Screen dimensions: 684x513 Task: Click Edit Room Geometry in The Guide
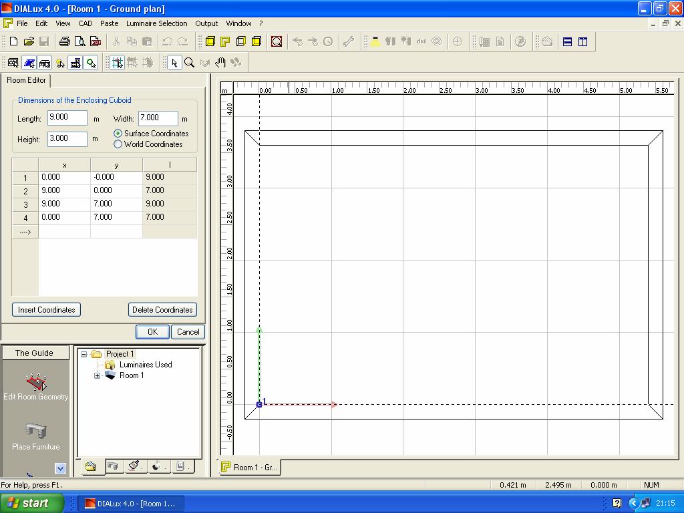(36, 387)
